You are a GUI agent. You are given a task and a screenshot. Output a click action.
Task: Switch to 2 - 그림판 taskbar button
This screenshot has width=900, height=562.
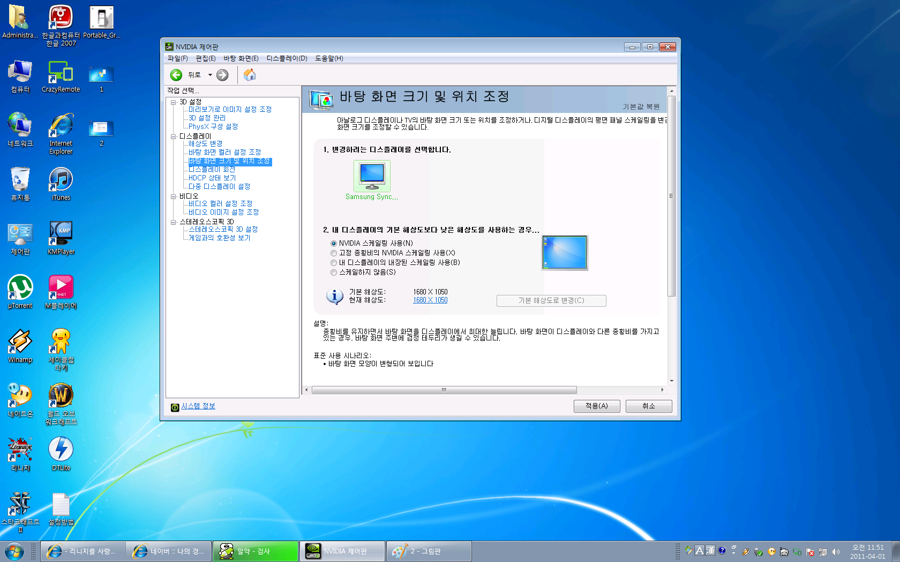pyautogui.click(x=429, y=551)
